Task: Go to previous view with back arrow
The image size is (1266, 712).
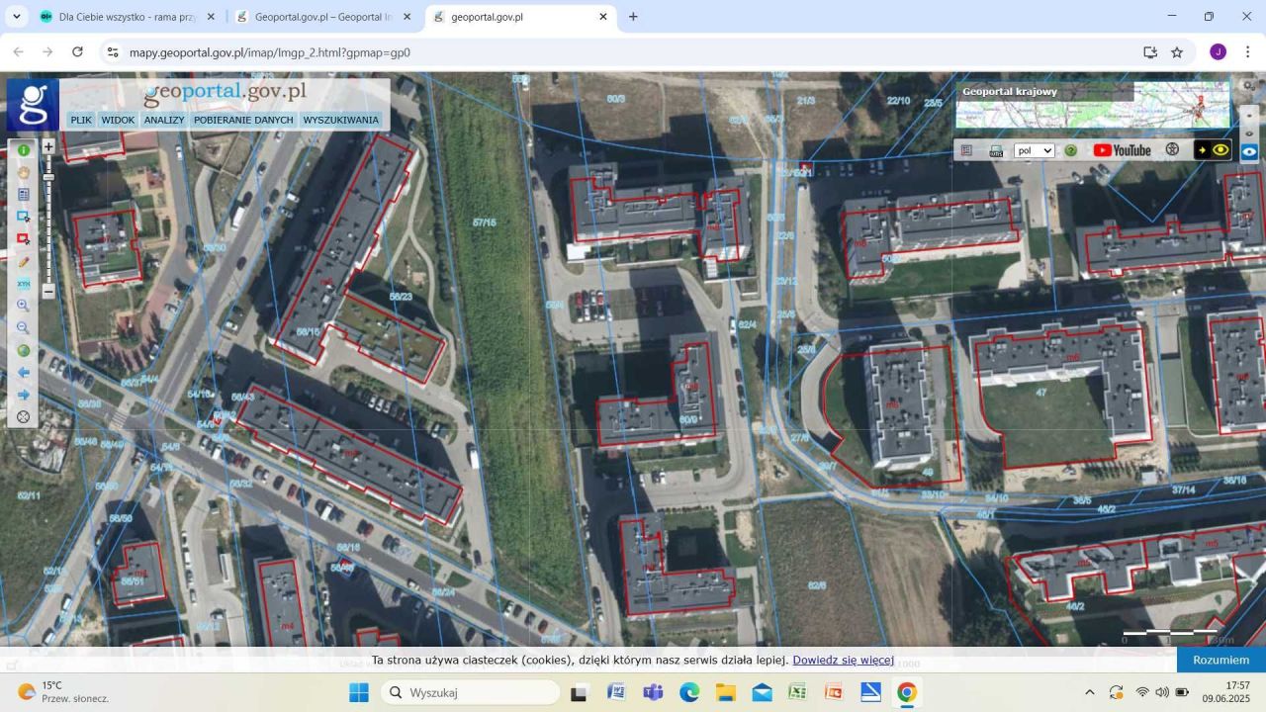Action: tap(23, 372)
